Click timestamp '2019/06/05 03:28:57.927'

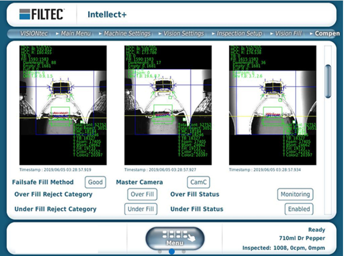pyautogui.click(x=172, y=170)
